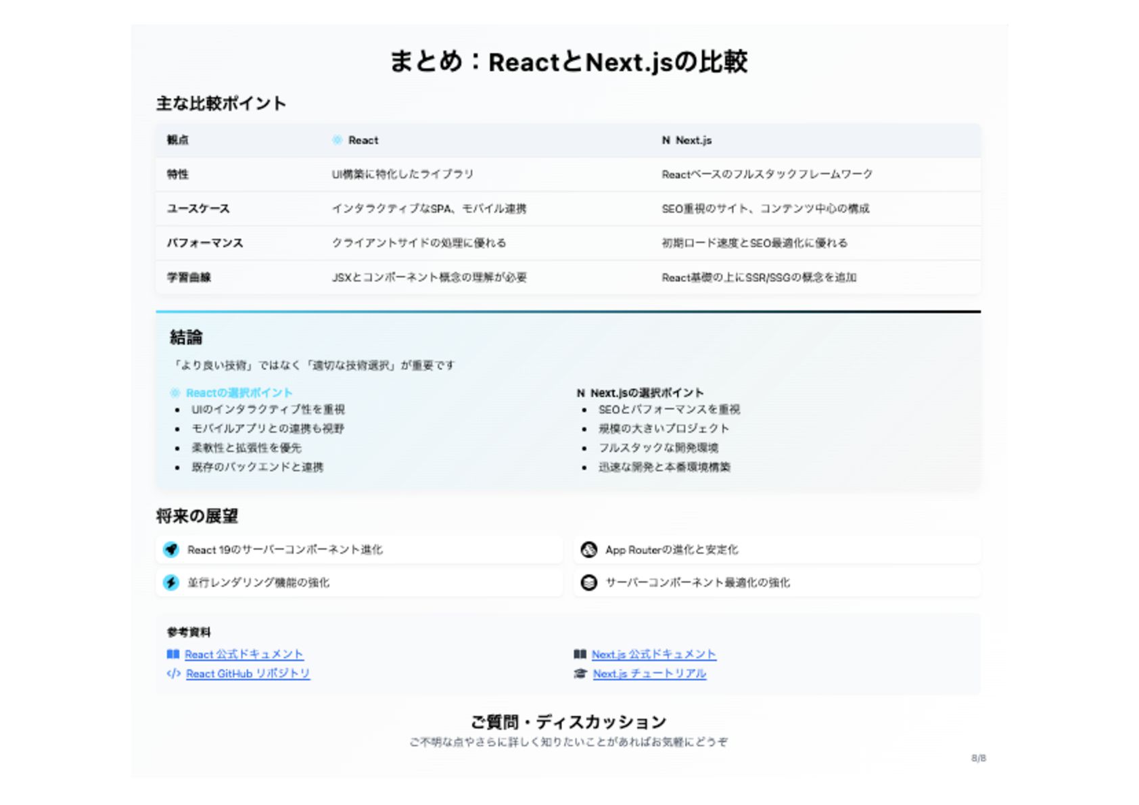This screenshot has width=1139, height=805.
Task: Open the Next.js チュートリアル link
Action: pos(650,674)
